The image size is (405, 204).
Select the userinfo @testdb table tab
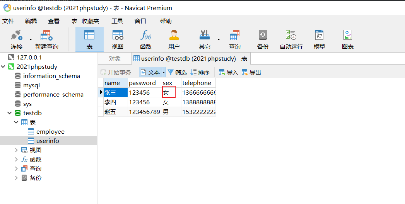tap(191, 59)
